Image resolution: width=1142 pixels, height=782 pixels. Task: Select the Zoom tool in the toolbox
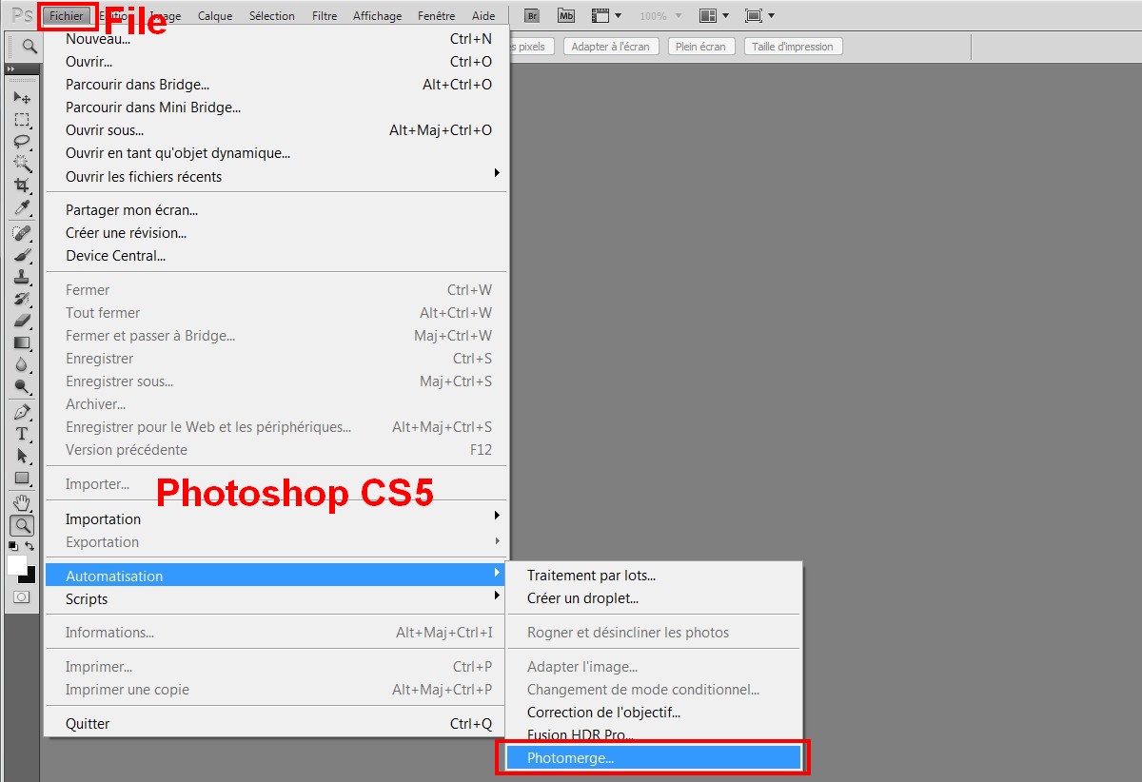(22, 525)
